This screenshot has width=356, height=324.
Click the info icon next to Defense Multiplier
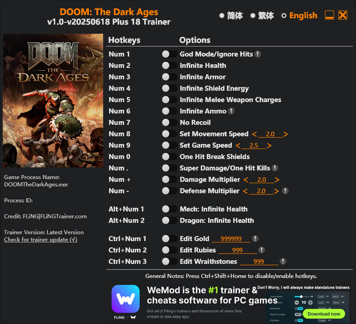pos(285,191)
